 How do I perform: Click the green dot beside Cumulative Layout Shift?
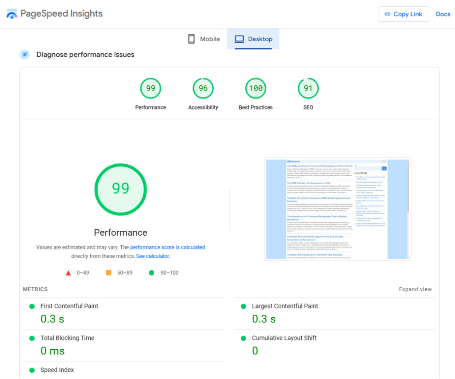coord(243,338)
